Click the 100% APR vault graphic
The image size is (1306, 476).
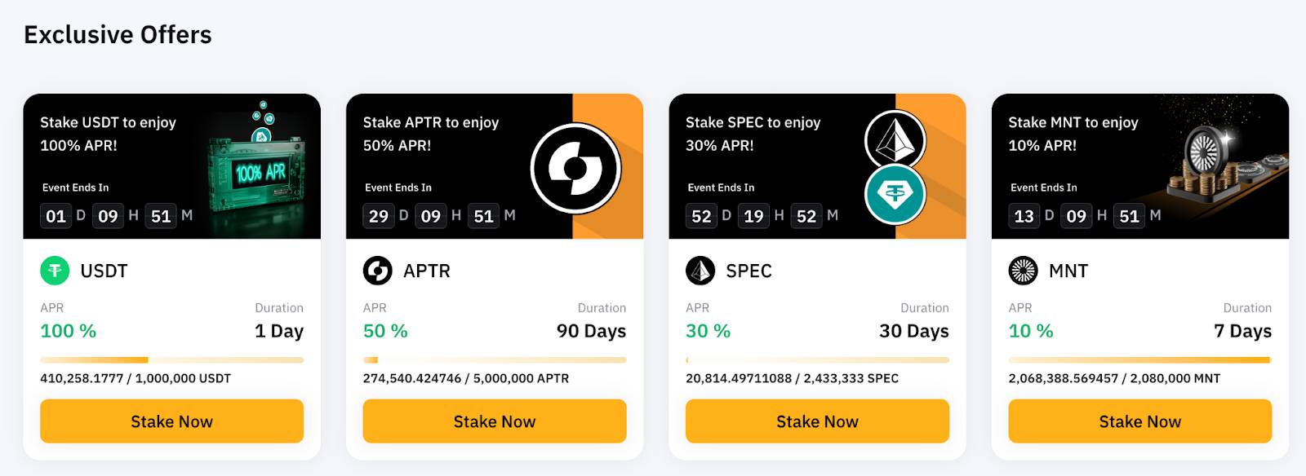point(255,170)
